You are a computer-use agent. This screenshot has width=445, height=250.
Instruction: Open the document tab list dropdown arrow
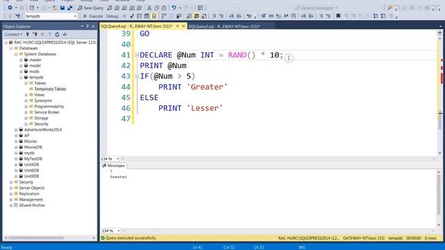point(440,26)
